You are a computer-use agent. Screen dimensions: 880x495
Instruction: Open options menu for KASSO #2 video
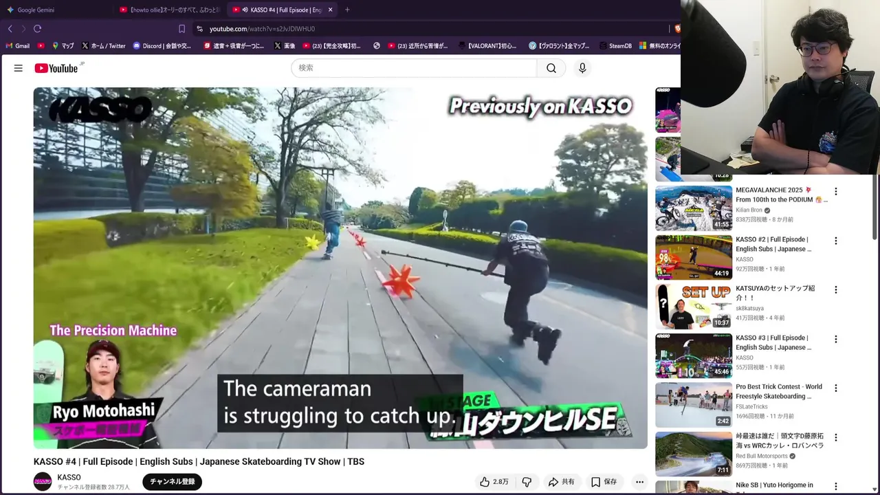click(x=836, y=241)
